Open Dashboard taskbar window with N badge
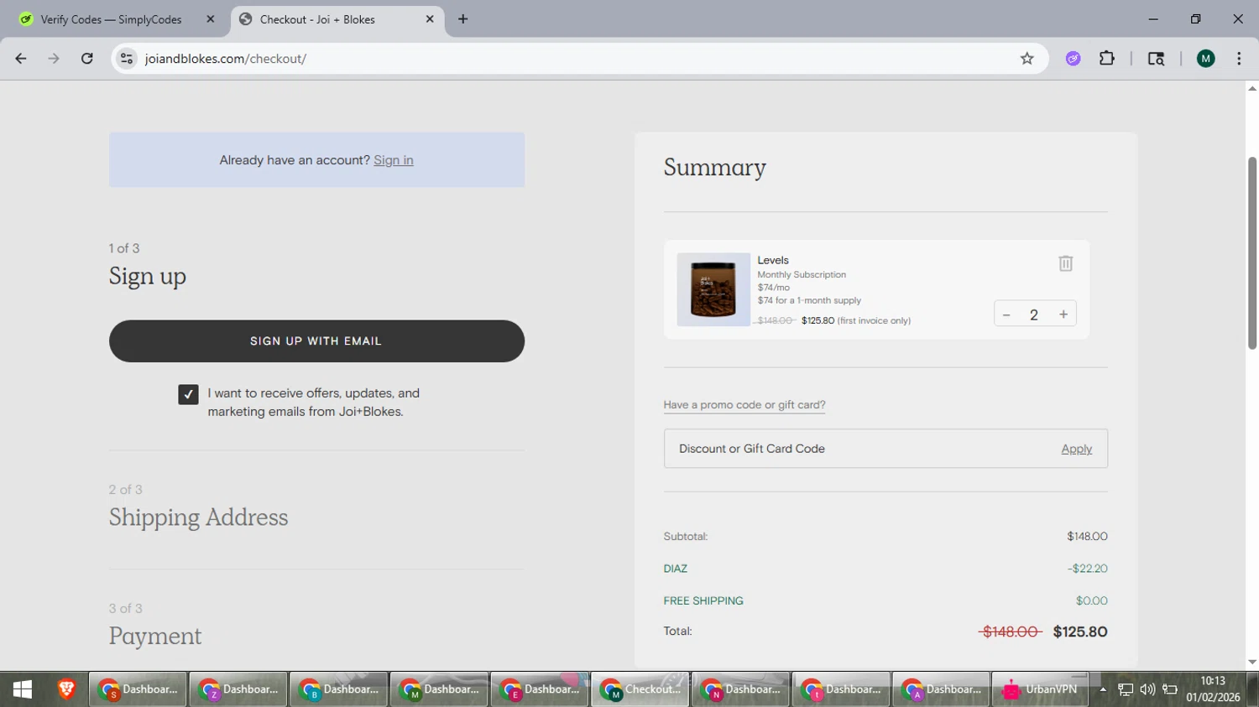The image size is (1259, 707). (740, 690)
